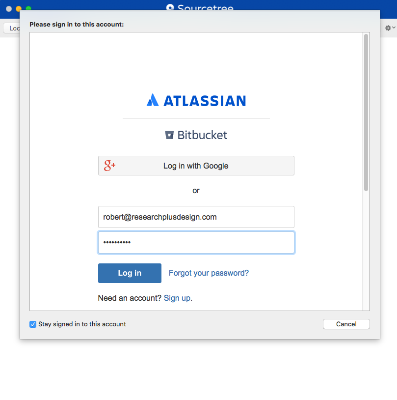Viewport: 397px width, 400px height.
Task: Follow the Sign up link
Action: point(177,298)
